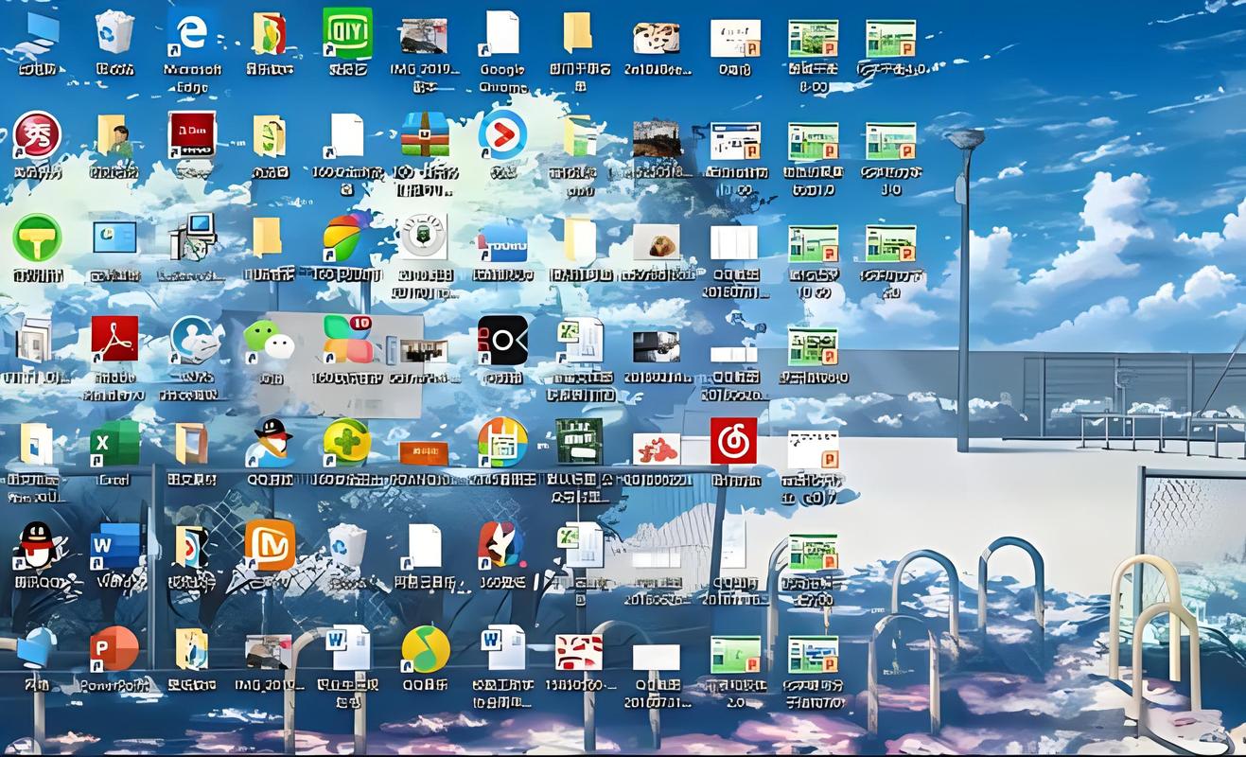
Task: Select the stacked-books archive program icon
Action: coord(425,135)
